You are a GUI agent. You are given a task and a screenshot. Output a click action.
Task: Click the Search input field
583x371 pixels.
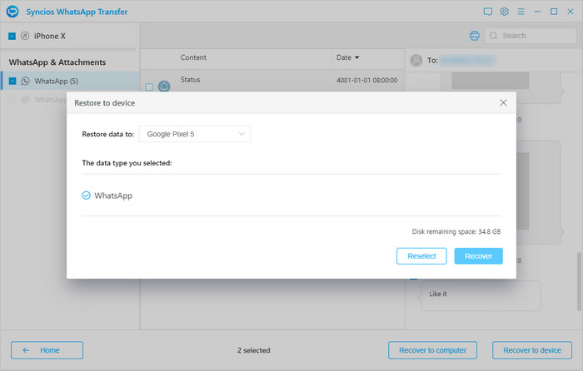(531, 36)
